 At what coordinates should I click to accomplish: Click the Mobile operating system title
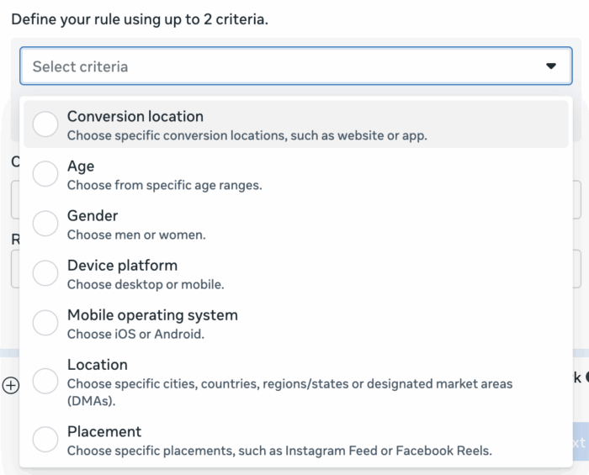tap(152, 315)
